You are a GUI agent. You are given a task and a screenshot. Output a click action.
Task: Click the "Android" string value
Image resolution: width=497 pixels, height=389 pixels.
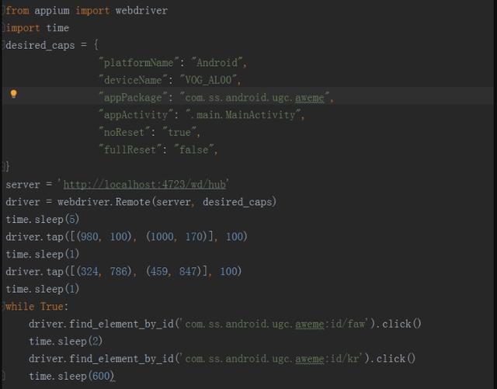[217, 62]
